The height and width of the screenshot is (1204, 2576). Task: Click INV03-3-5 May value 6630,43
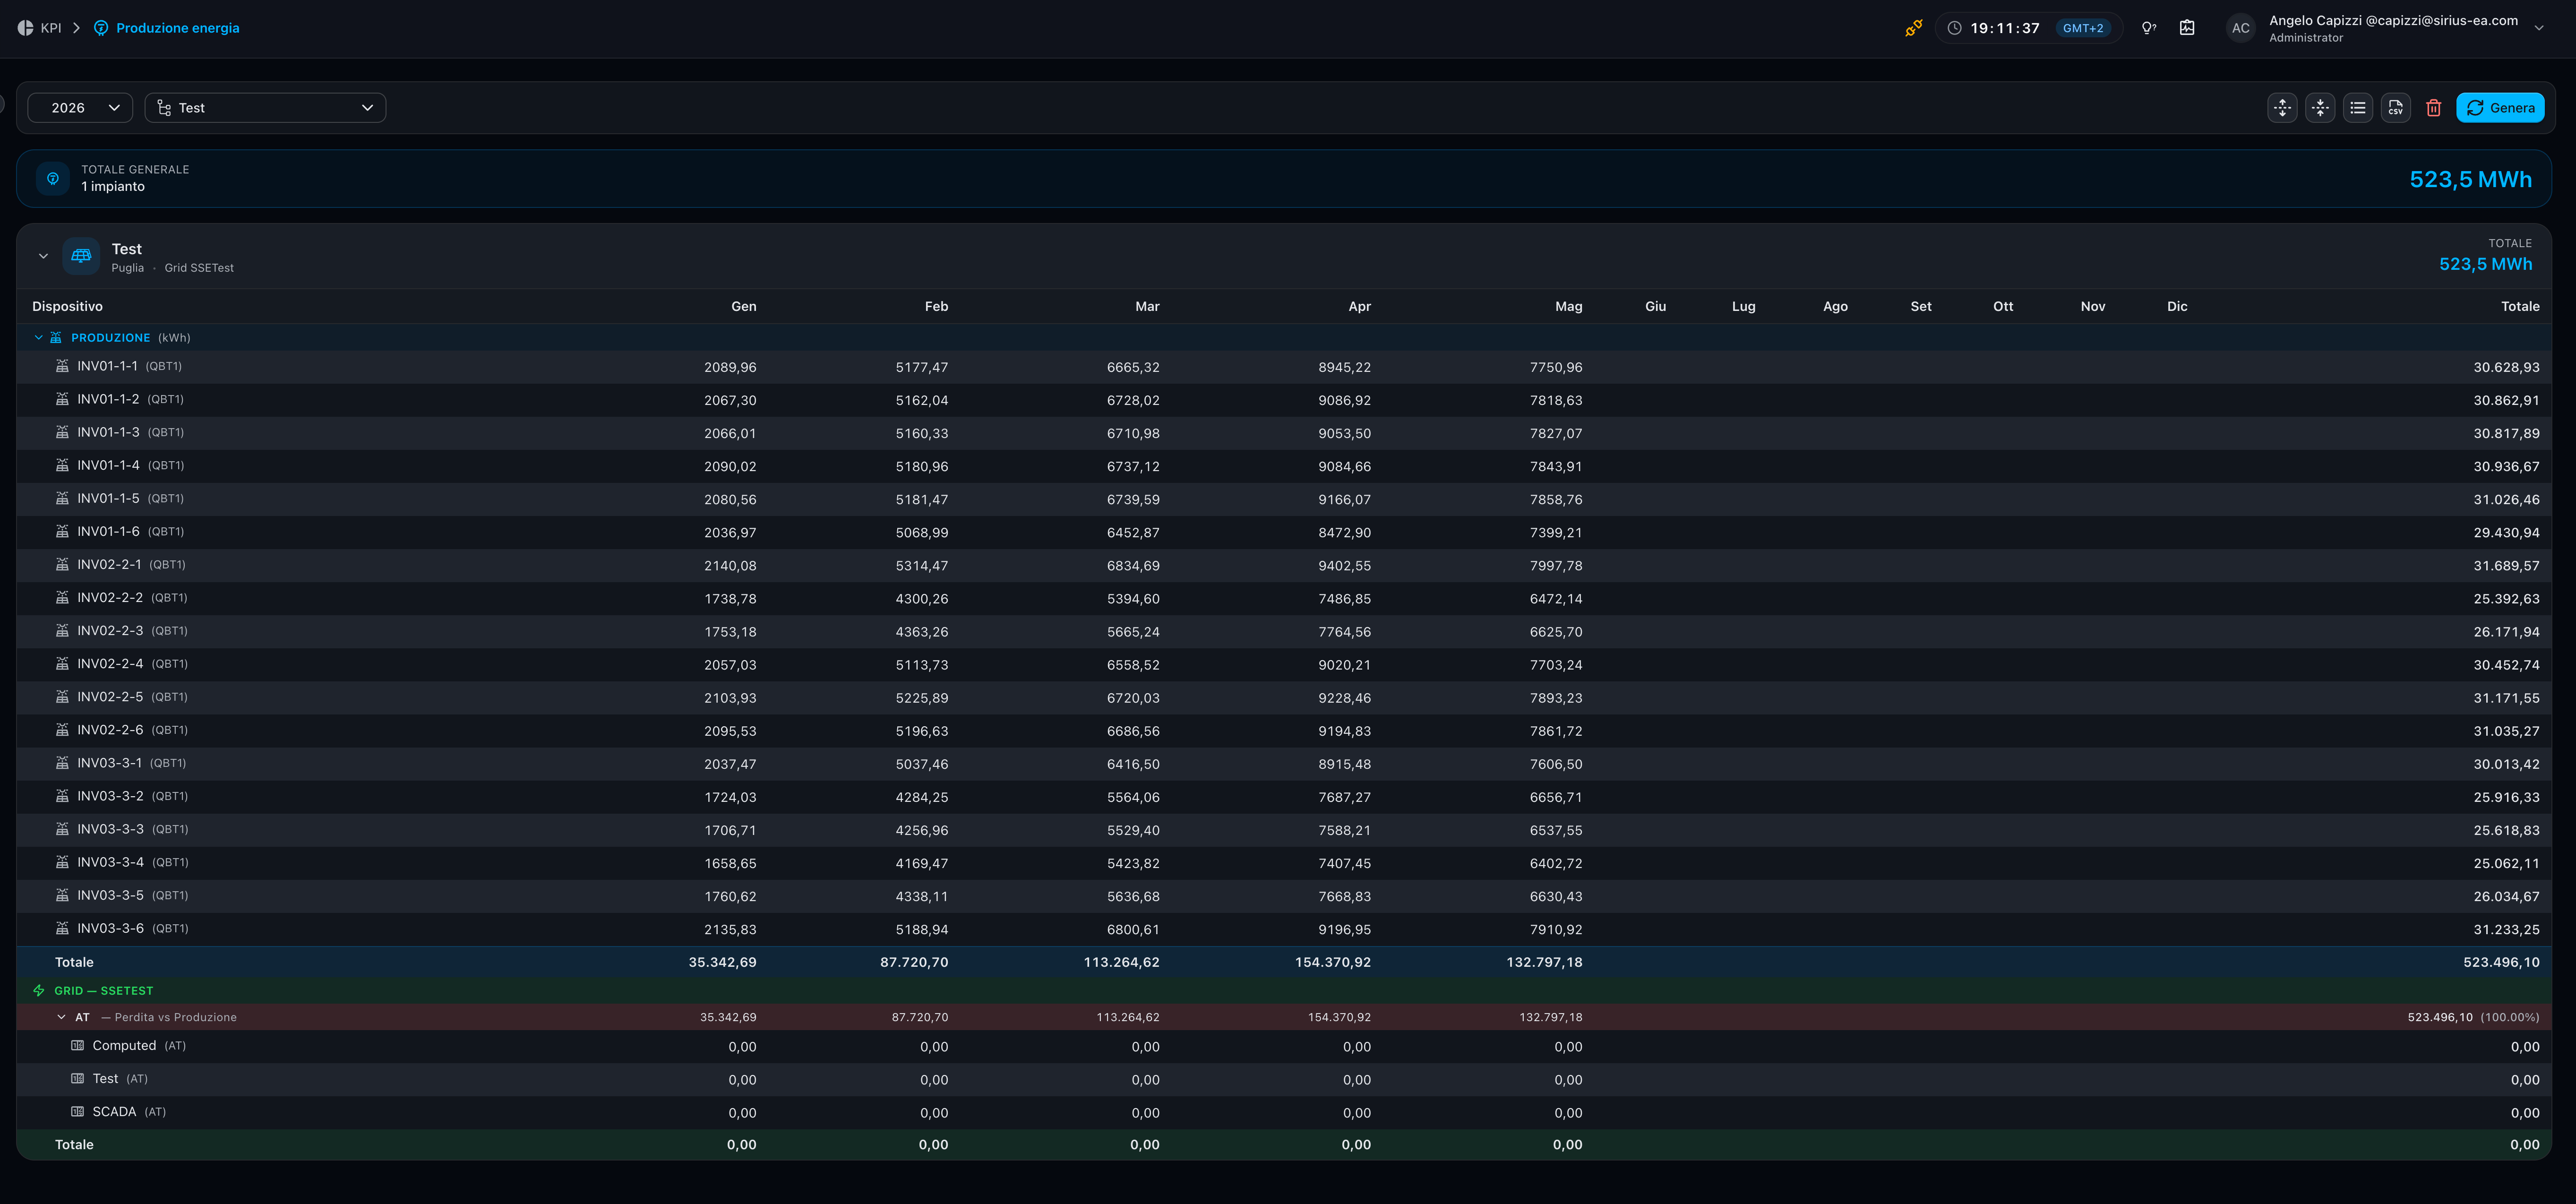point(1556,897)
